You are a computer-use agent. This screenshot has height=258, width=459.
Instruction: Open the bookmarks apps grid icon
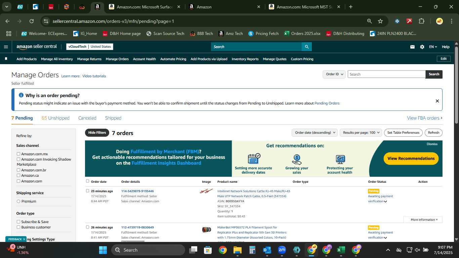pyautogui.click(x=9, y=34)
